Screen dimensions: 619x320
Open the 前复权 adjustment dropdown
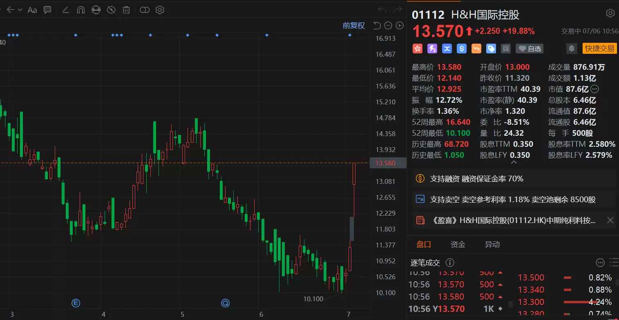pos(354,26)
